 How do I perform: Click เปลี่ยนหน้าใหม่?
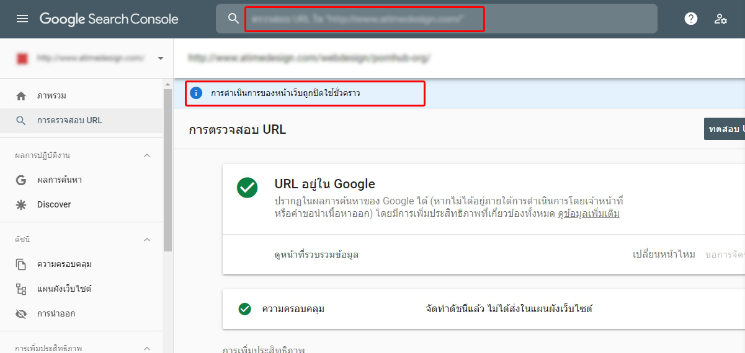[x=664, y=255]
